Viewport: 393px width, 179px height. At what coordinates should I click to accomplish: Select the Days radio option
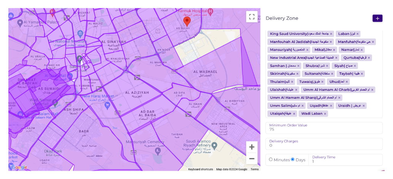(x=293, y=160)
